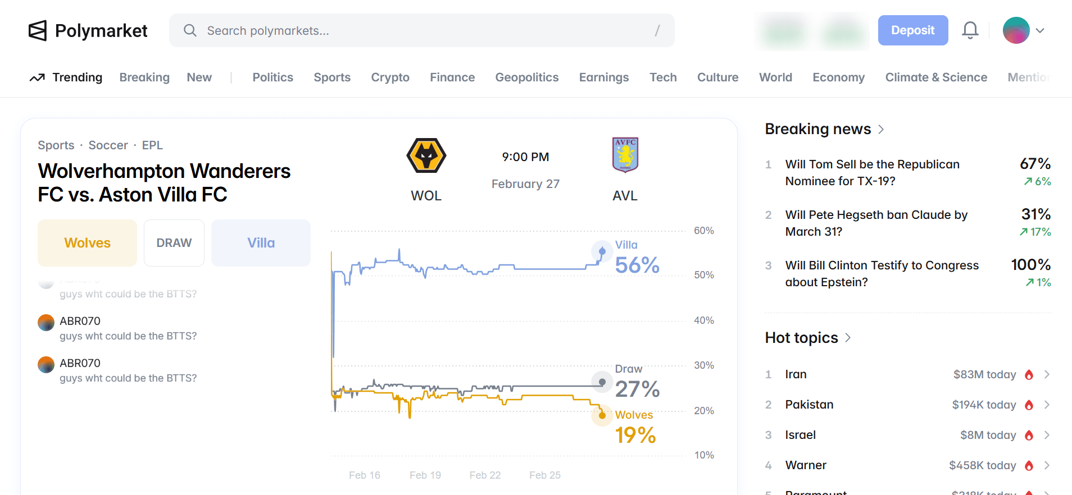The height and width of the screenshot is (495, 1072).
Task: Expand the Breaking news section arrow
Action: [x=881, y=130]
